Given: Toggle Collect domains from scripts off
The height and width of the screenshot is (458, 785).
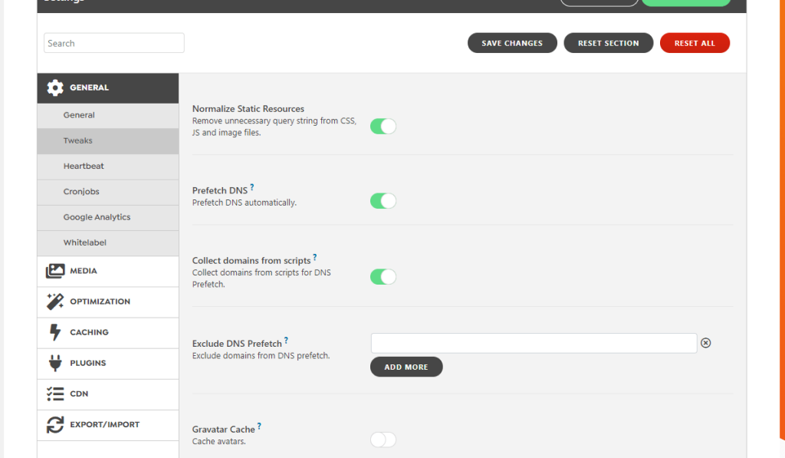Looking at the screenshot, I should tap(383, 277).
